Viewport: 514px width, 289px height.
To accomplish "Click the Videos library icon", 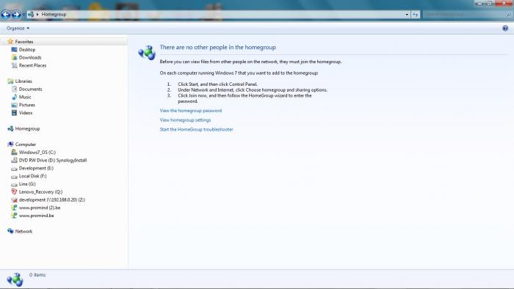I will pyautogui.click(x=14, y=113).
